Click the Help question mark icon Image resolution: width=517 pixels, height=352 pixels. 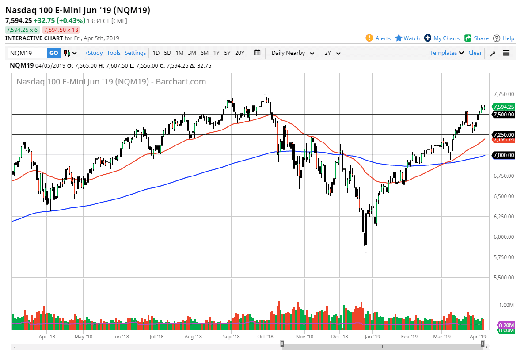point(498,38)
